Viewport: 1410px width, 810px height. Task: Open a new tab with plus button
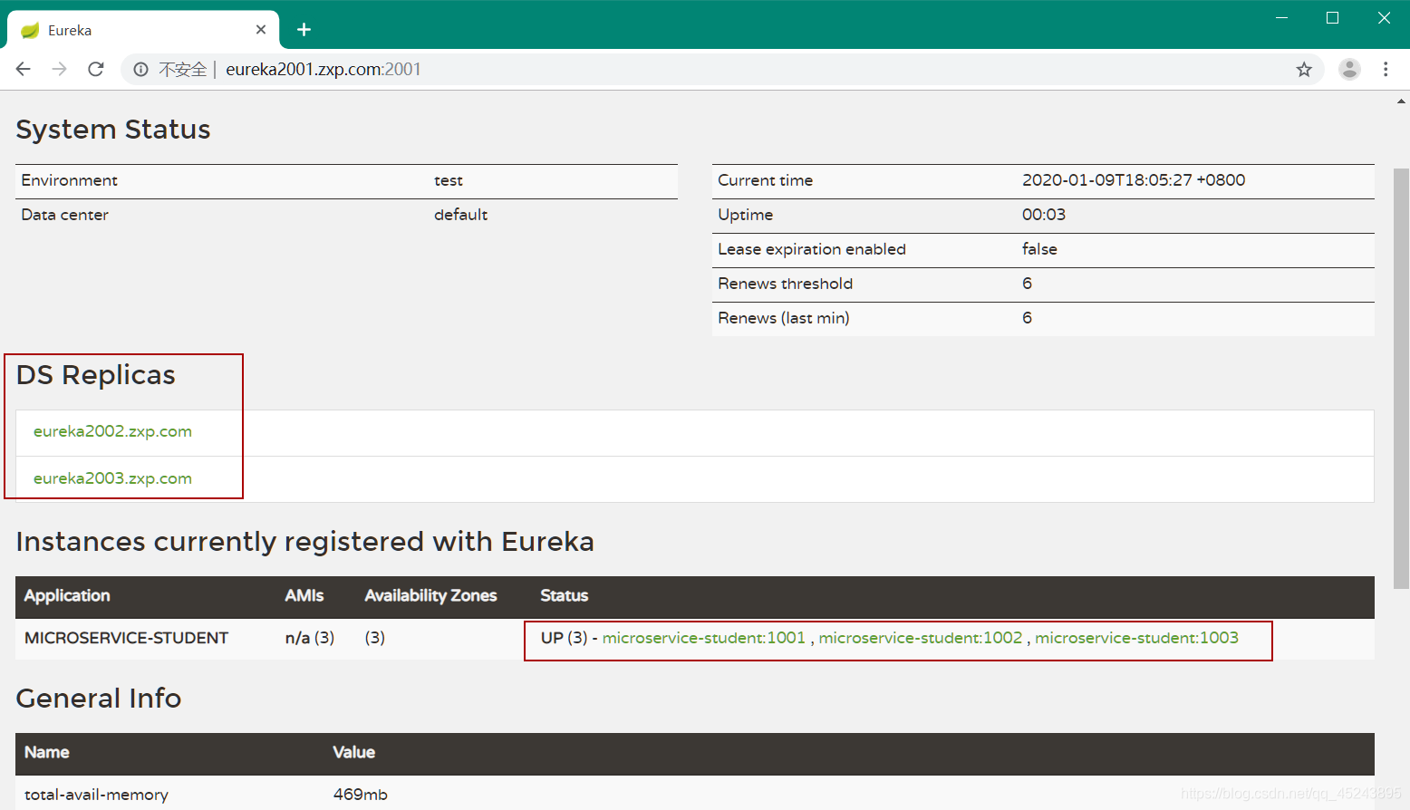click(x=304, y=30)
